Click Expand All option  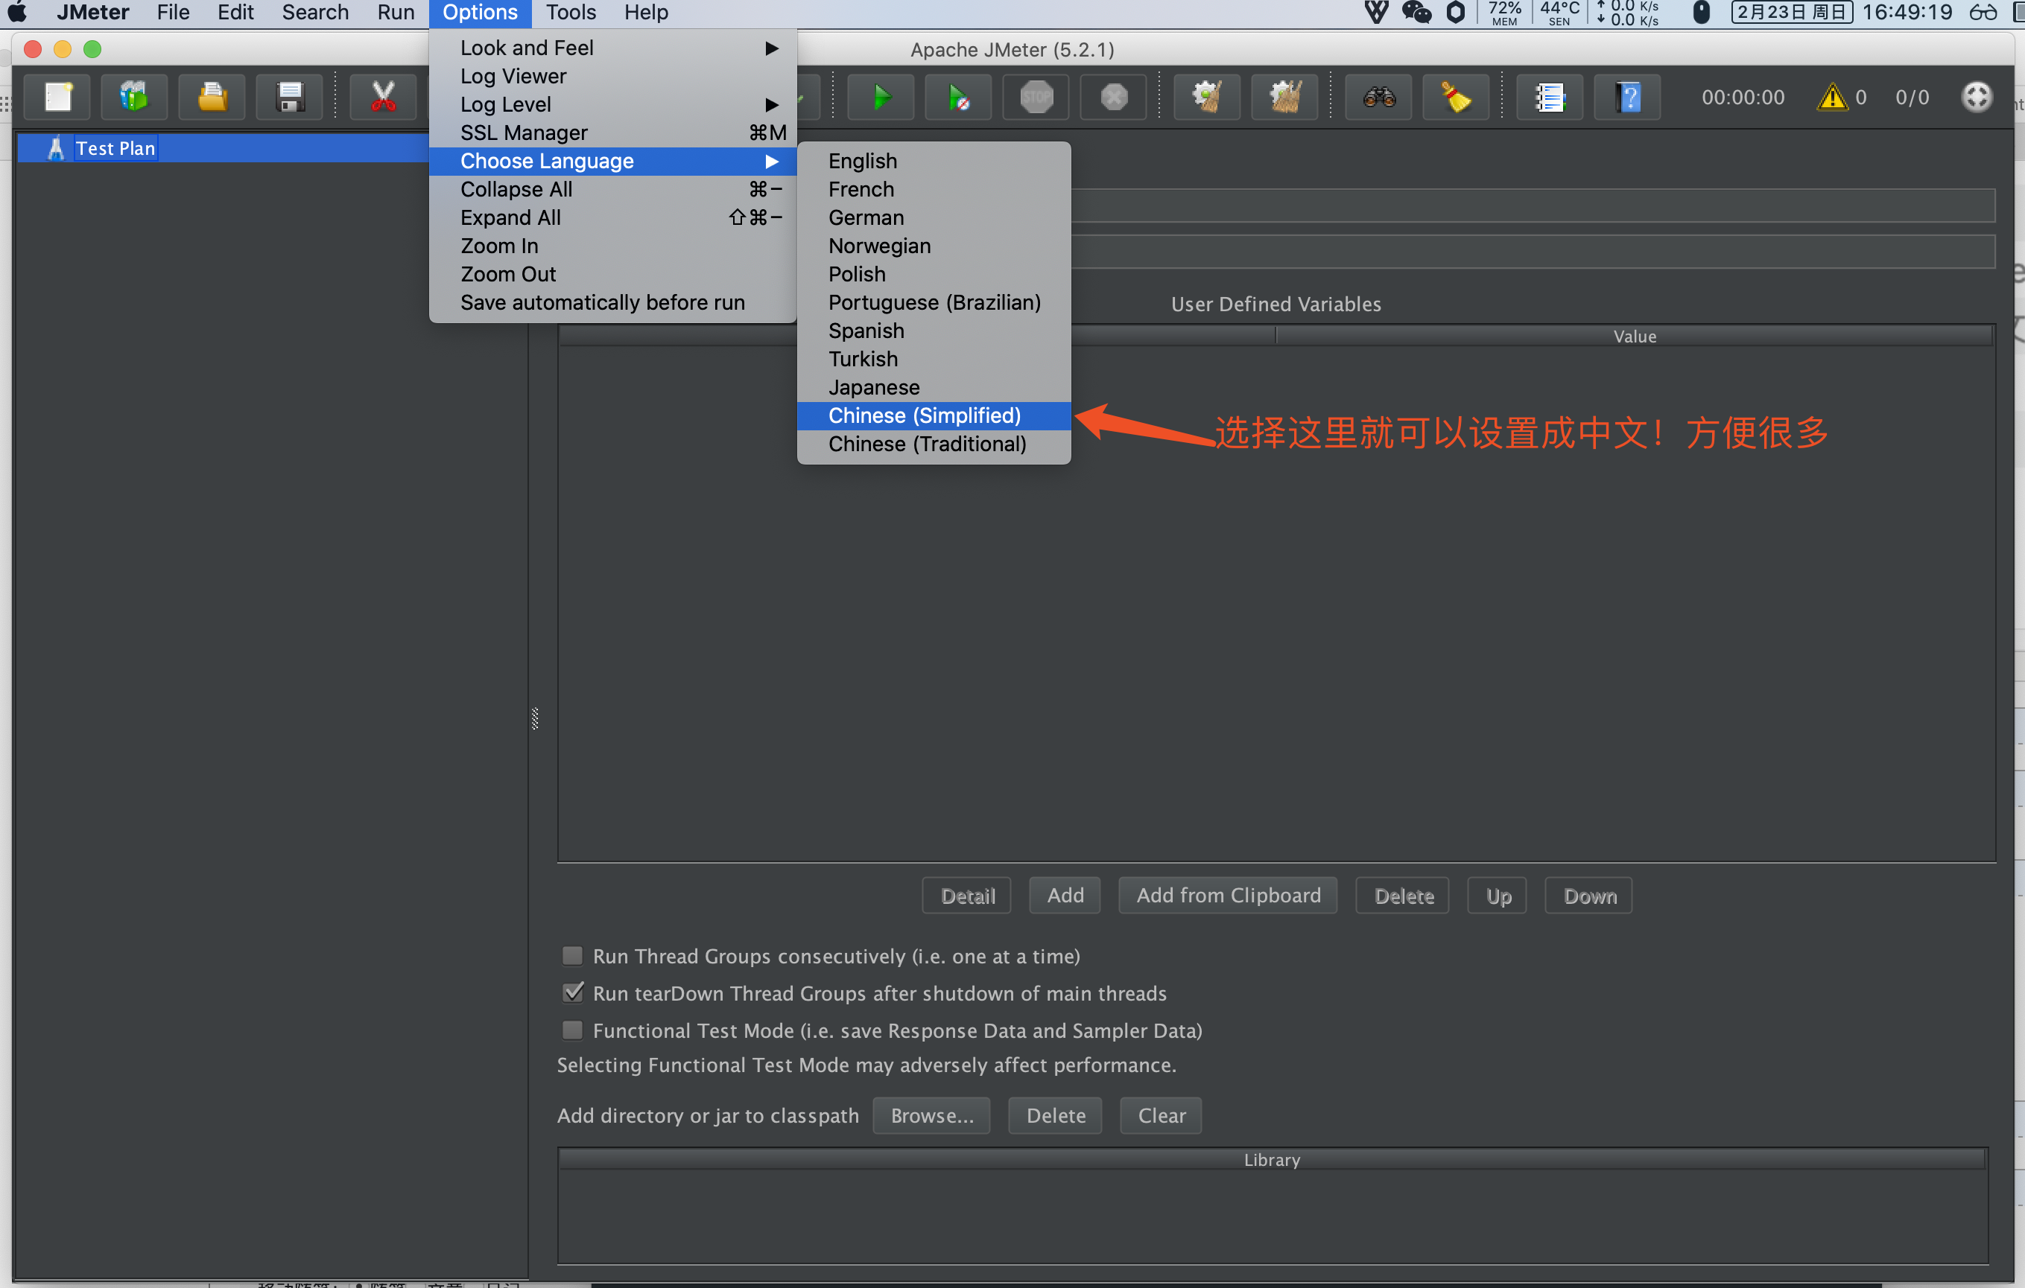click(613, 217)
